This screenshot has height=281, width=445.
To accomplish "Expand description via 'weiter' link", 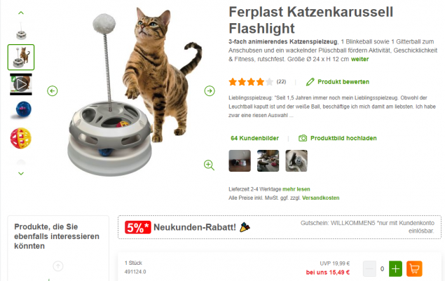I will coord(360,59).
